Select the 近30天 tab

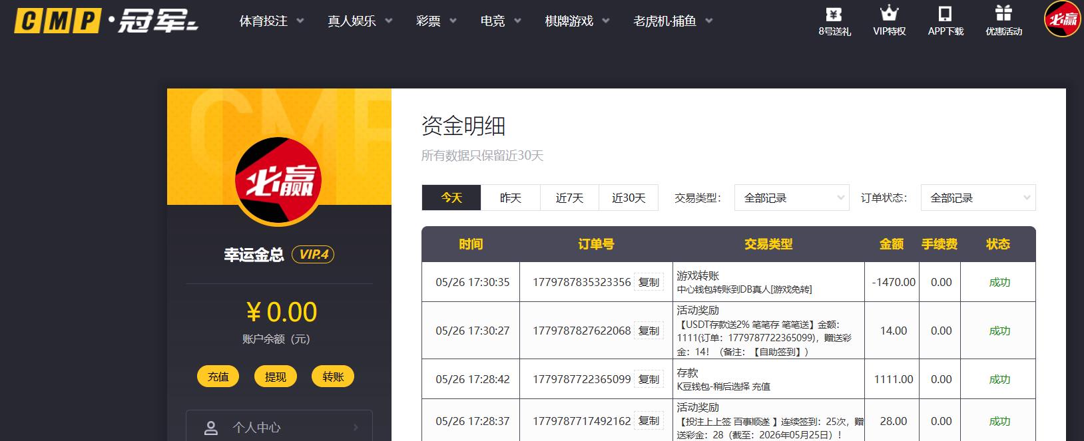pos(629,198)
